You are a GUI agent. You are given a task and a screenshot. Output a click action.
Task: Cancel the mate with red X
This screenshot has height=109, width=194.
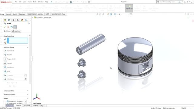[8, 27]
